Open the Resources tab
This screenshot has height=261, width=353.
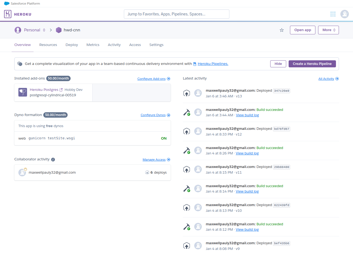coord(48,45)
